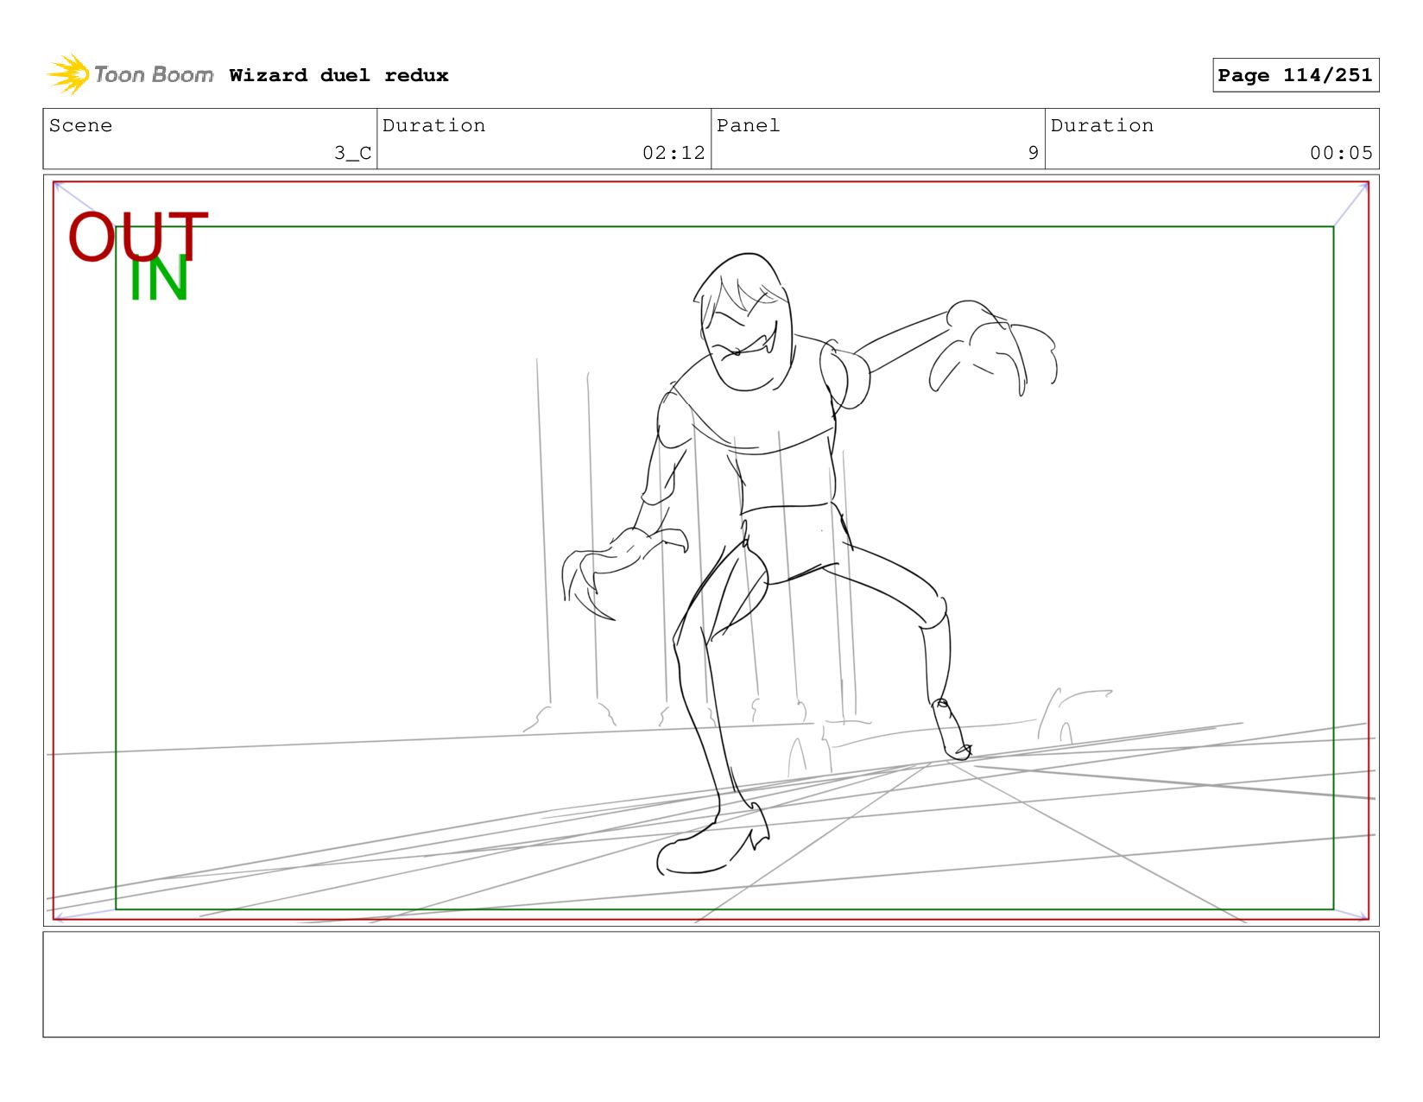Select the title 'Wizard duel redux'

(338, 75)
